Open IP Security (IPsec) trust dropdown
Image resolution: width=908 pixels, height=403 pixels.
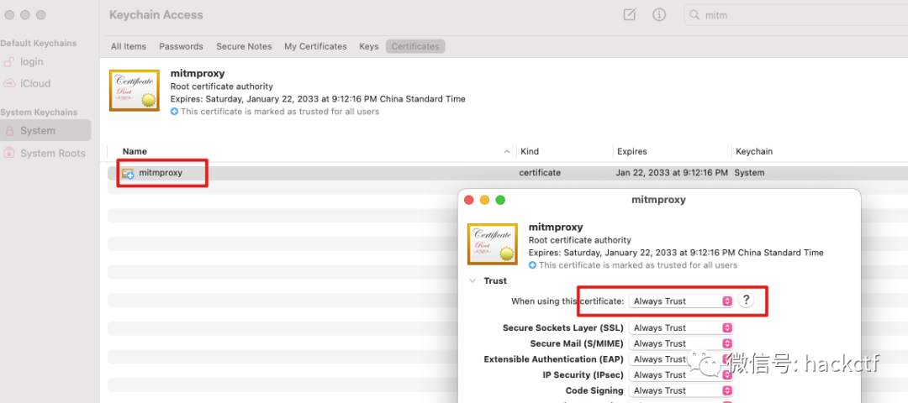coord(681,374)
